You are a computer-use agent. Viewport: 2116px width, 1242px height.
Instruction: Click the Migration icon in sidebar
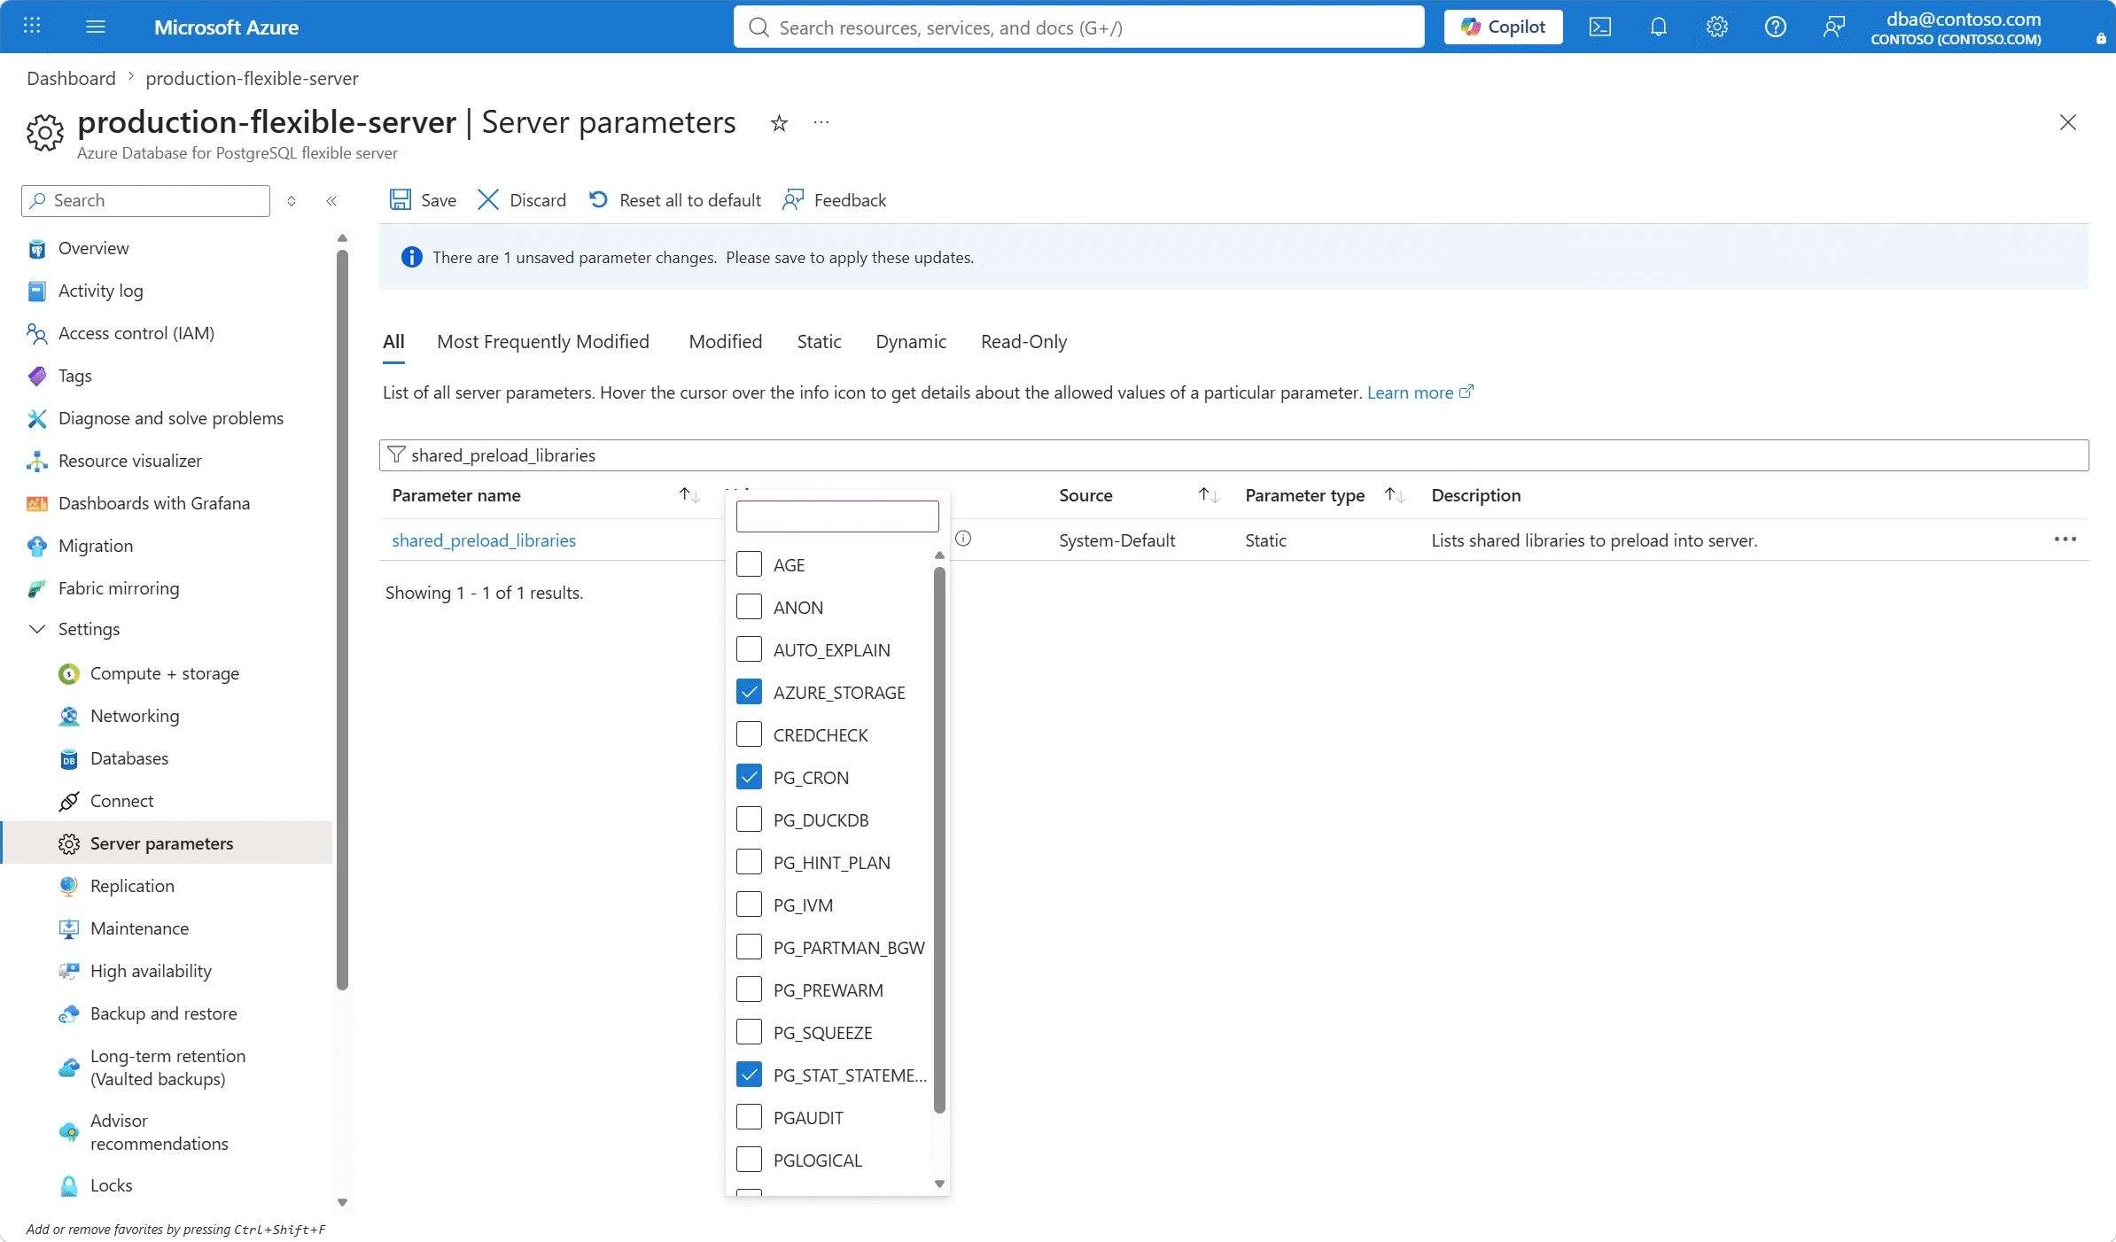(37, 546)
